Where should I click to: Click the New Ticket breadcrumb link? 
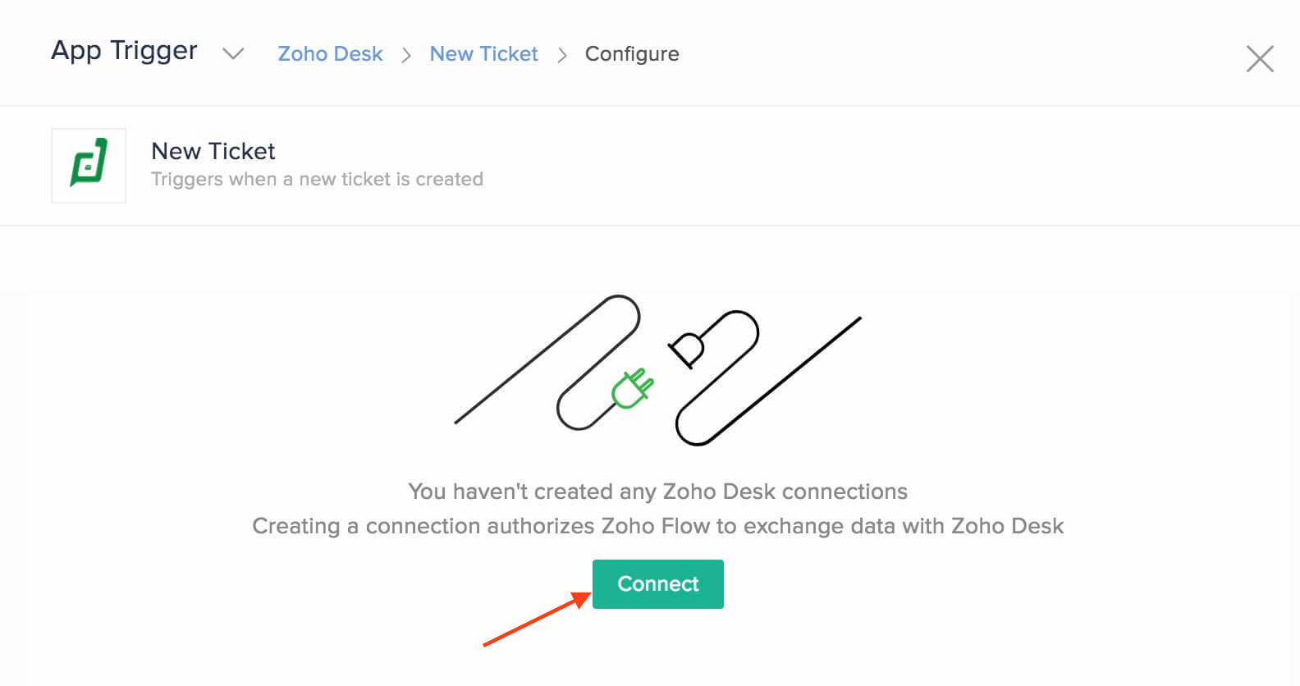point(483,53)
